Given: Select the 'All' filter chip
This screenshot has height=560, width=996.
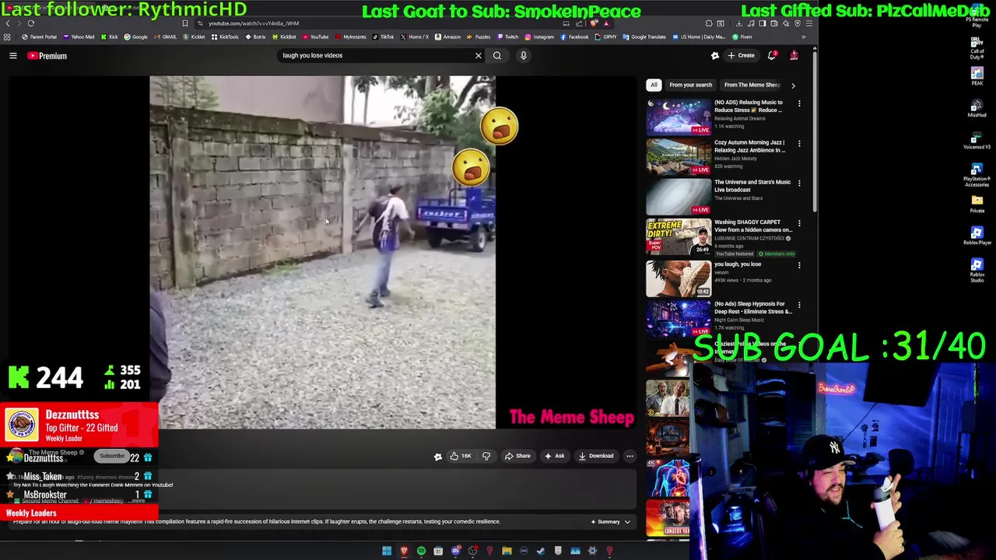Looking at the screenshot, I should (654, 85).
